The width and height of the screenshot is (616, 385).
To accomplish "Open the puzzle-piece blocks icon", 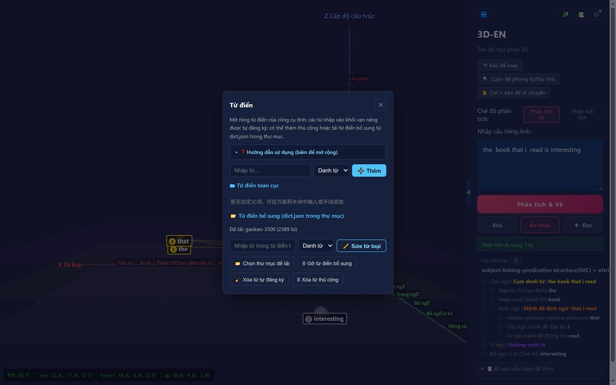I will coord(566,14).
